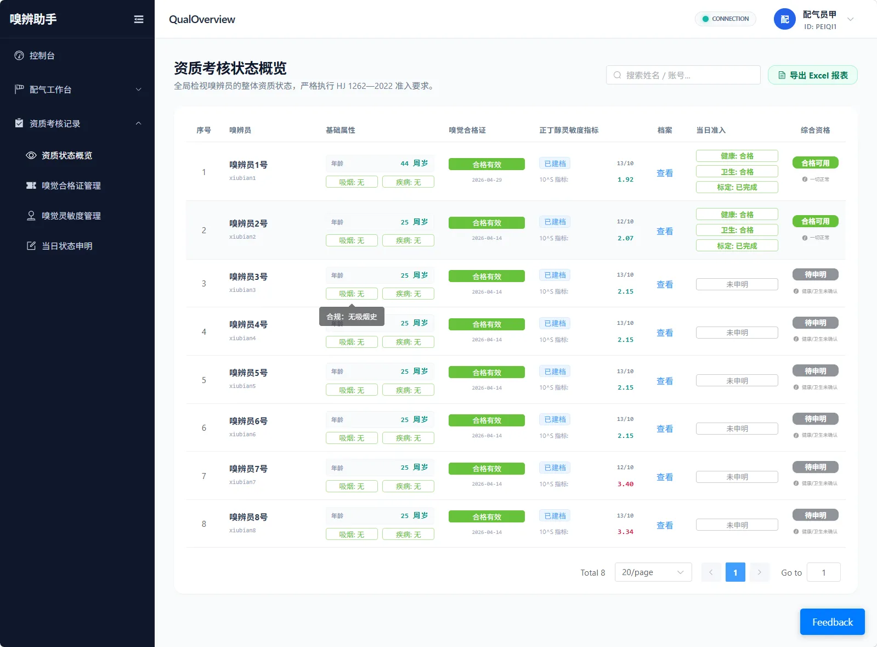Click the 44 周岁 age value in row 1
The image size is (877, 647).
tap(414, 164)
